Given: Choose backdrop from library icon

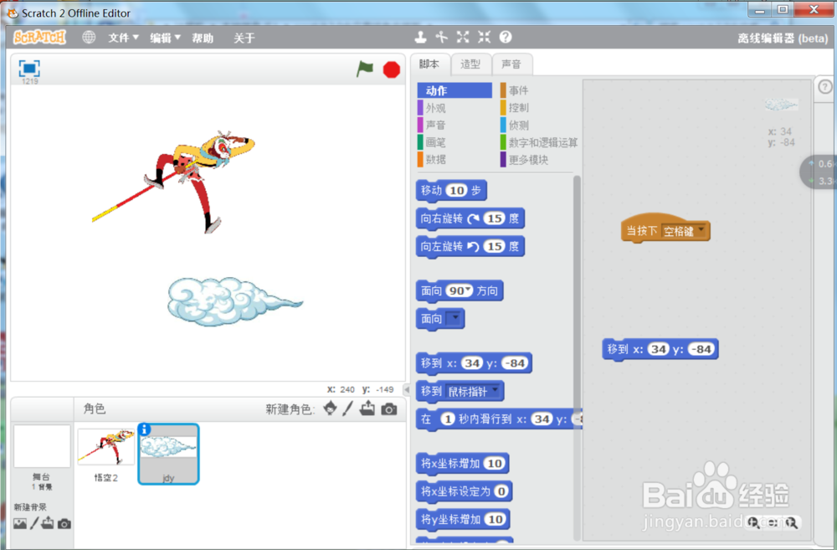Looking at the screenshot, I should [20, 523].
